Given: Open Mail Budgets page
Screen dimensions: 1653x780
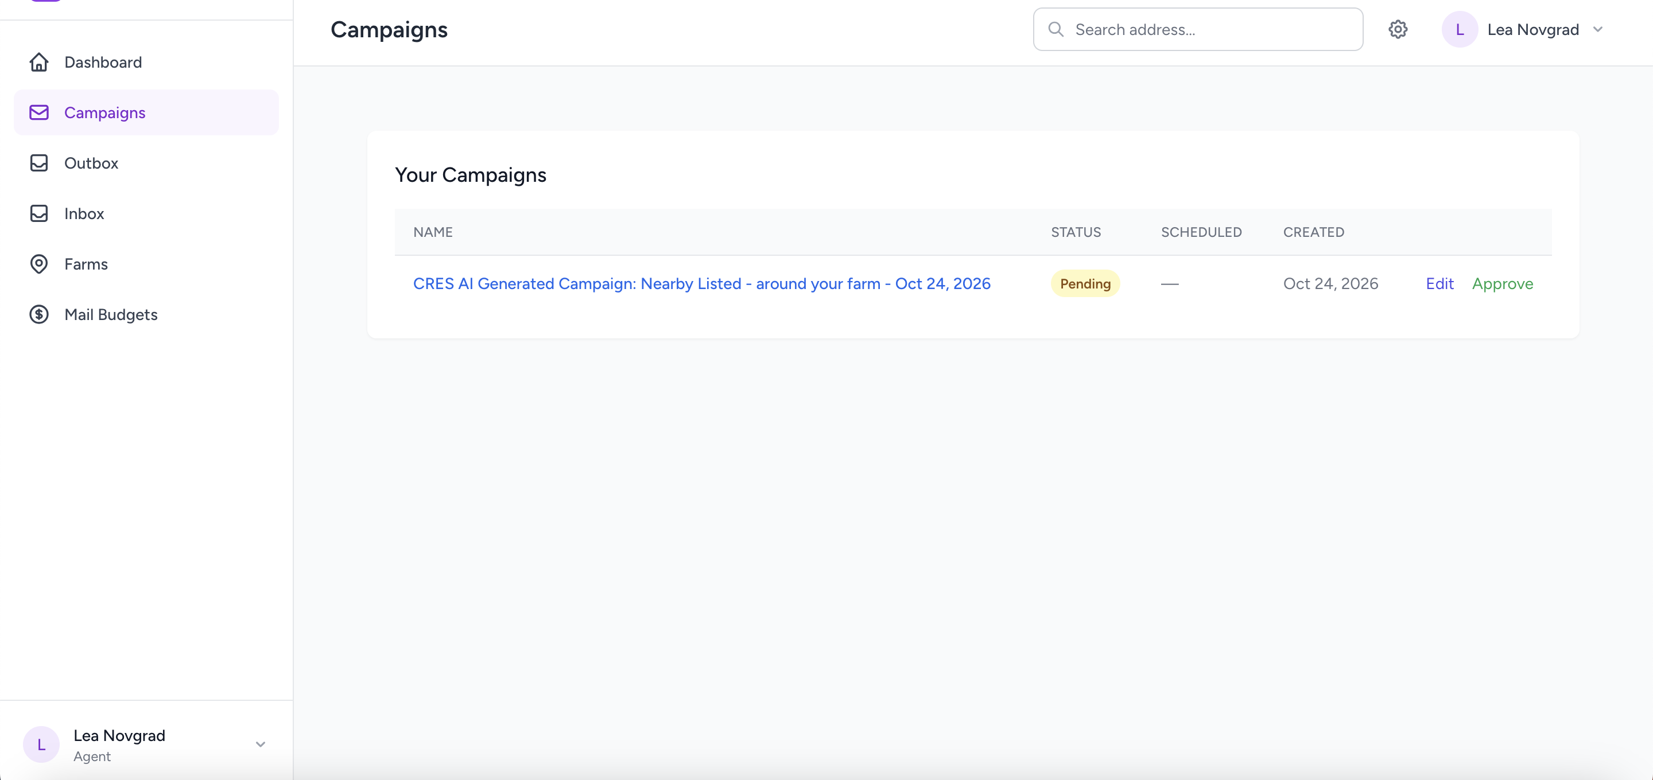Looking at the screenshot, I should pyautogui.click(x=146, y=314).
